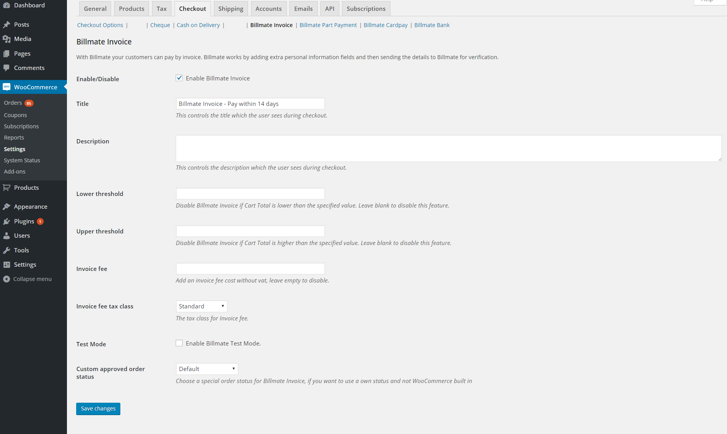Click the Products cart icon in sidebar
727x434 pixels.
coord(7,188)
